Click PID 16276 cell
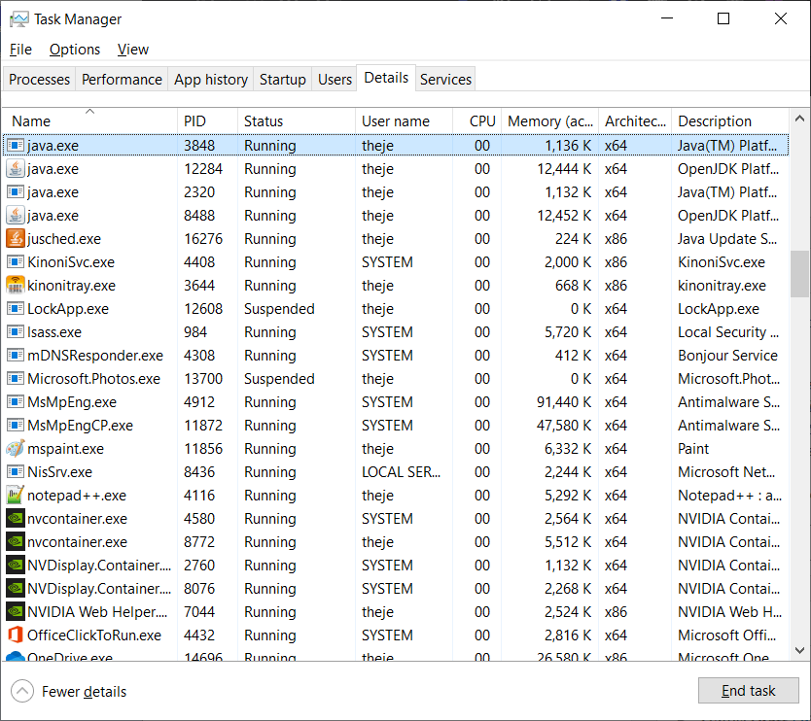The height and width of the screenshot is (721, 811). pyautogui.click(x=203, y=239)
